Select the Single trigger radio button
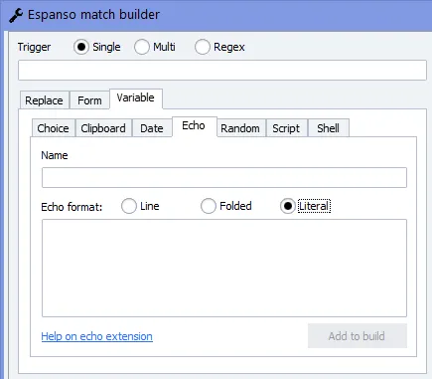Viewport: 432px width, 379px height. click(x=81, y=47)
